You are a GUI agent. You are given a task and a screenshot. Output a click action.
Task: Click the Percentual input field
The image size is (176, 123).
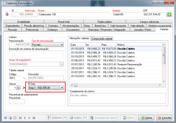point(17,102)
